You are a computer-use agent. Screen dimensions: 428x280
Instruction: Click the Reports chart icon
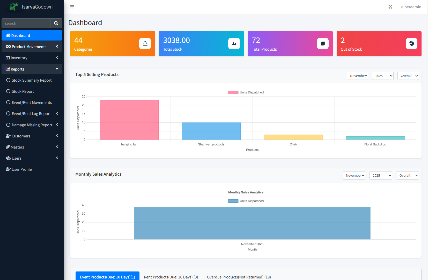pyautogui.click(x=8, y=69)
